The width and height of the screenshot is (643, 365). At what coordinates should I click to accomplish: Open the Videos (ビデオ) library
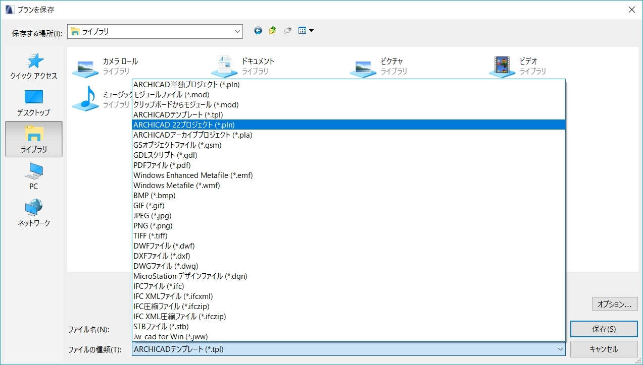coord(517,66)
